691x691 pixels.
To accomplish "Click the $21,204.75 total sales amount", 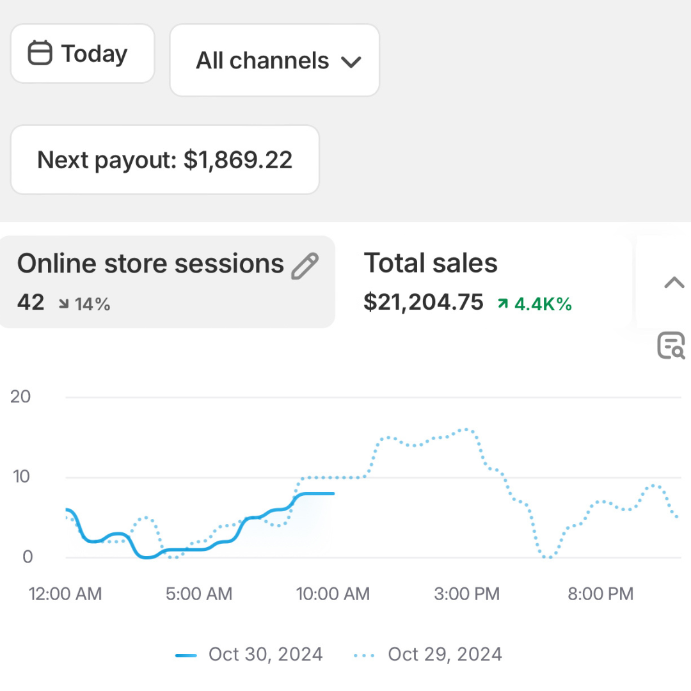I will coord(424,302).
